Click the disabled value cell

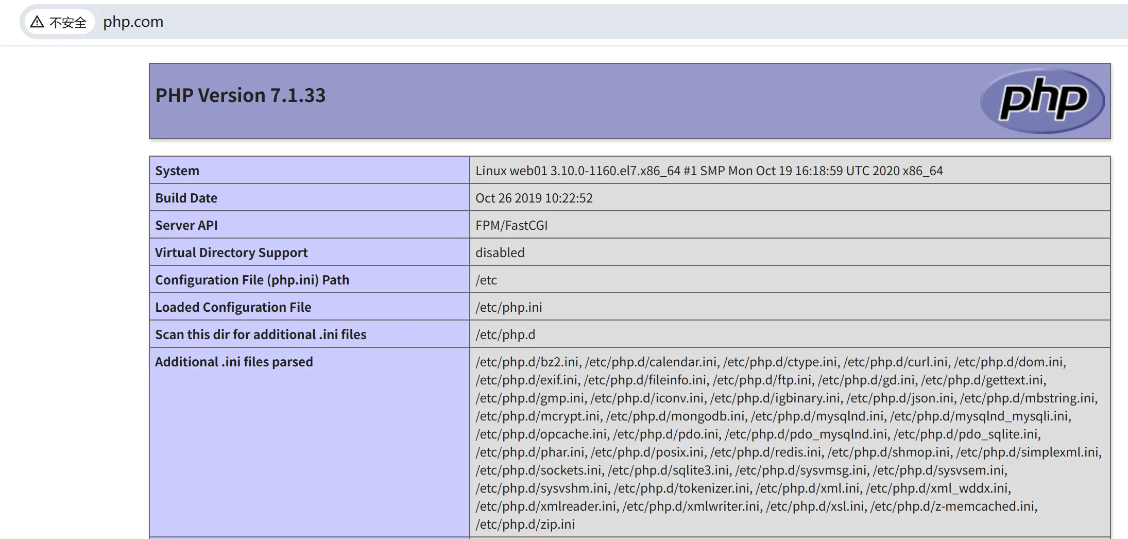[500, 252]
